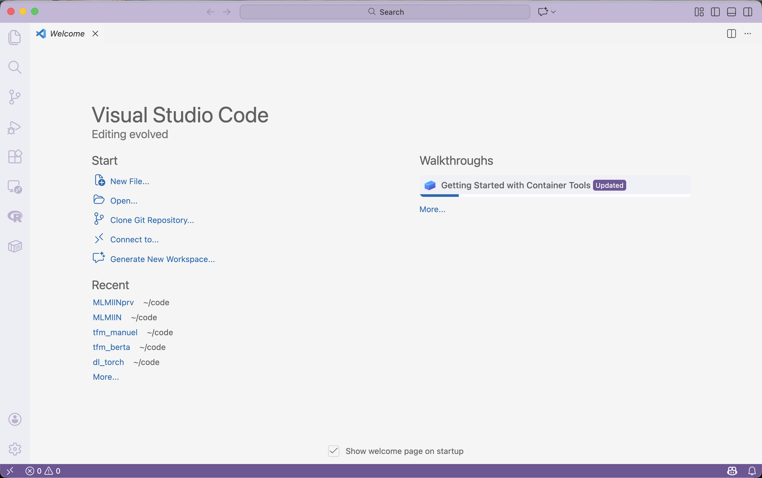Open the Explorer view in activity bar
The width and height of the screenshot is (762, 478).
tap(15, 38)
